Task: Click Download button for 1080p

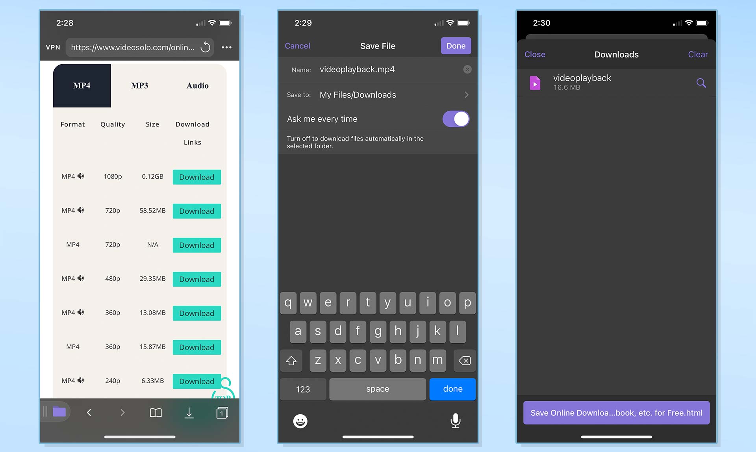Action: pyautogui.click(x=196, y=176)
